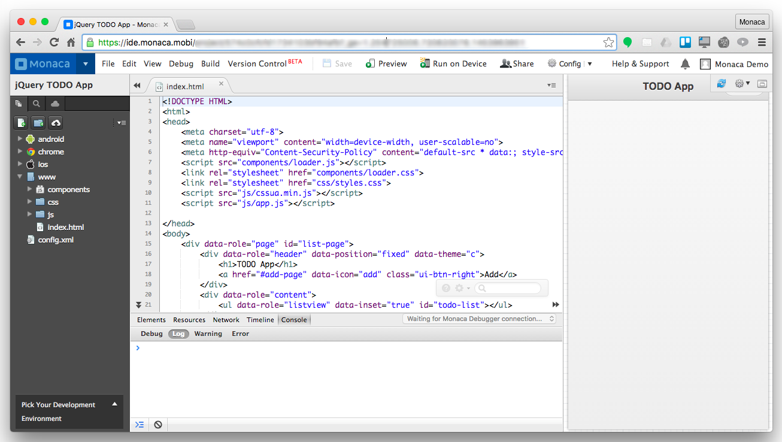
Task: Switch to the Resources debugger tab
Action: point(189,320)
